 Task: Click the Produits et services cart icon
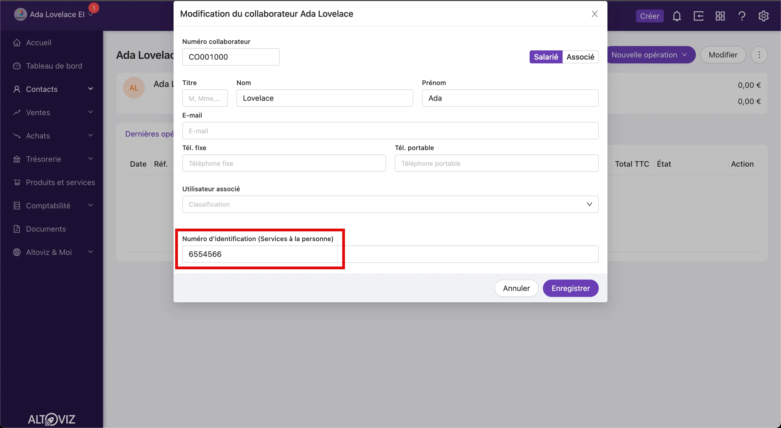click(17, 182)
